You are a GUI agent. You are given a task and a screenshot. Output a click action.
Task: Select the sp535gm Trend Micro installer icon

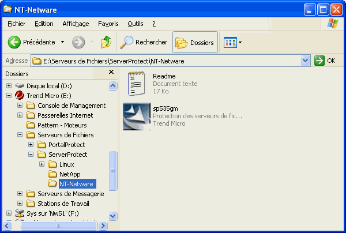[137, 116]
